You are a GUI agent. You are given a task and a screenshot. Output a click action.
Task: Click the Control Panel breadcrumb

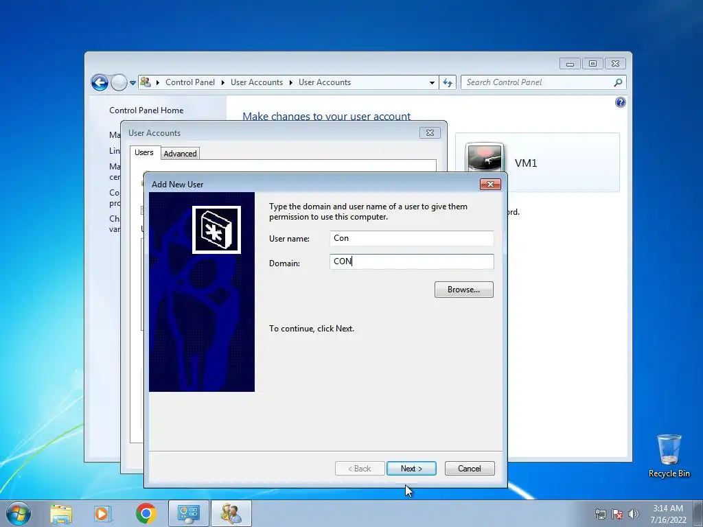pos(190,82)
